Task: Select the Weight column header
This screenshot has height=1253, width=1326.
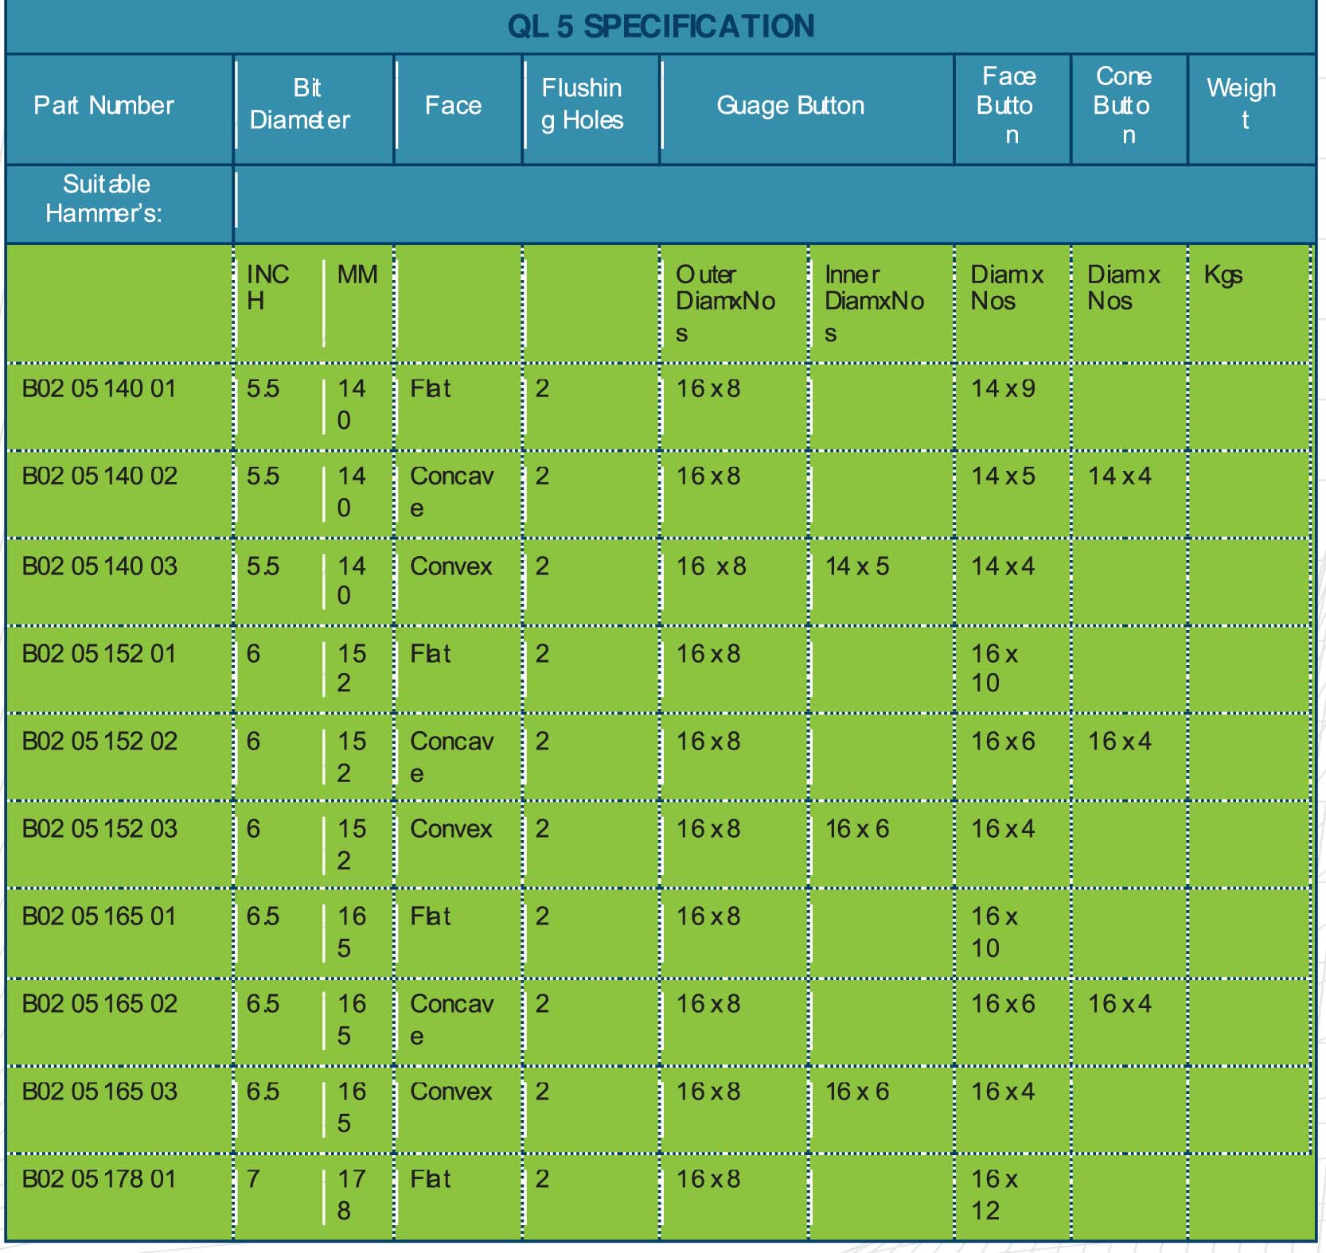Action: [x=1241, y=103]
